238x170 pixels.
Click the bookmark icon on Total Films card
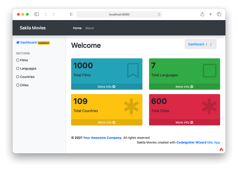133,71
